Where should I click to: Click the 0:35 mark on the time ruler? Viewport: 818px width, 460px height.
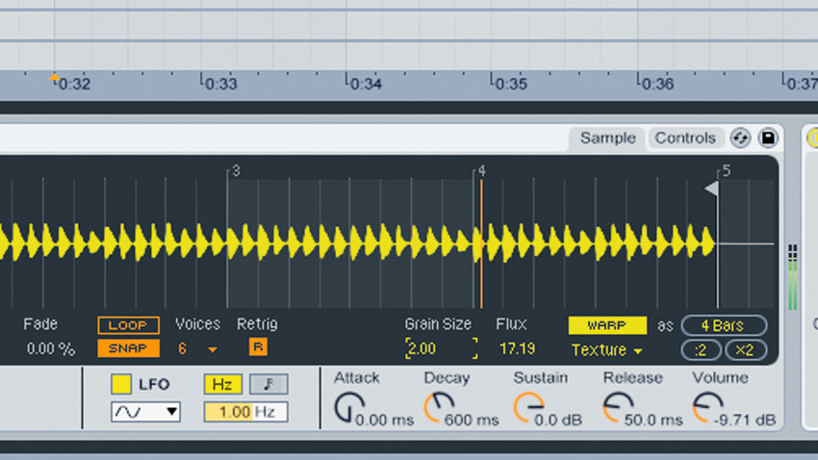[508, 83]
